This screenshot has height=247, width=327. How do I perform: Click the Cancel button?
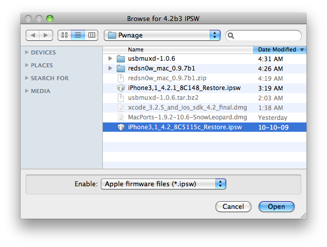coord(233,206)
